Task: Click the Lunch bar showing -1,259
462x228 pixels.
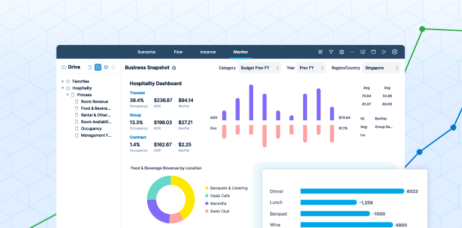Action: coord(328,203)
